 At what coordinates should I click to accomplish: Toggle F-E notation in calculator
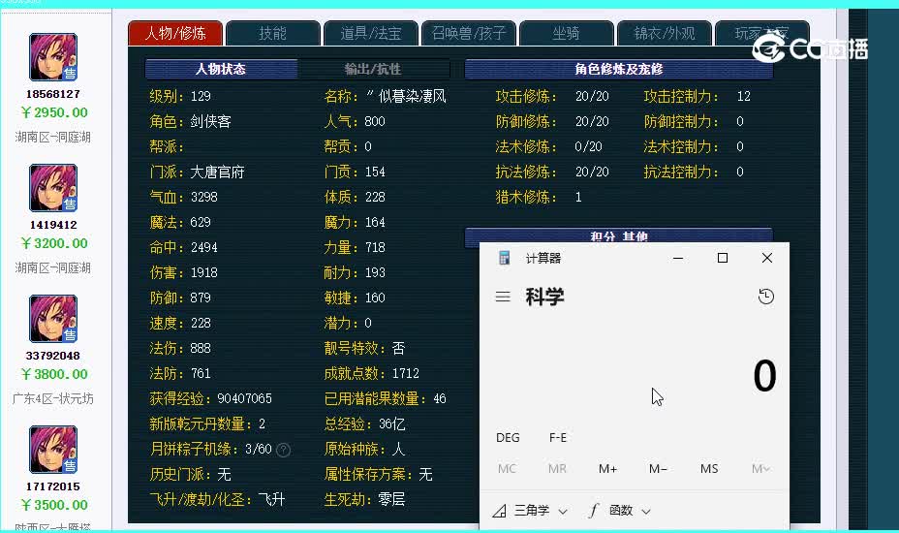(x=558, y=438)
